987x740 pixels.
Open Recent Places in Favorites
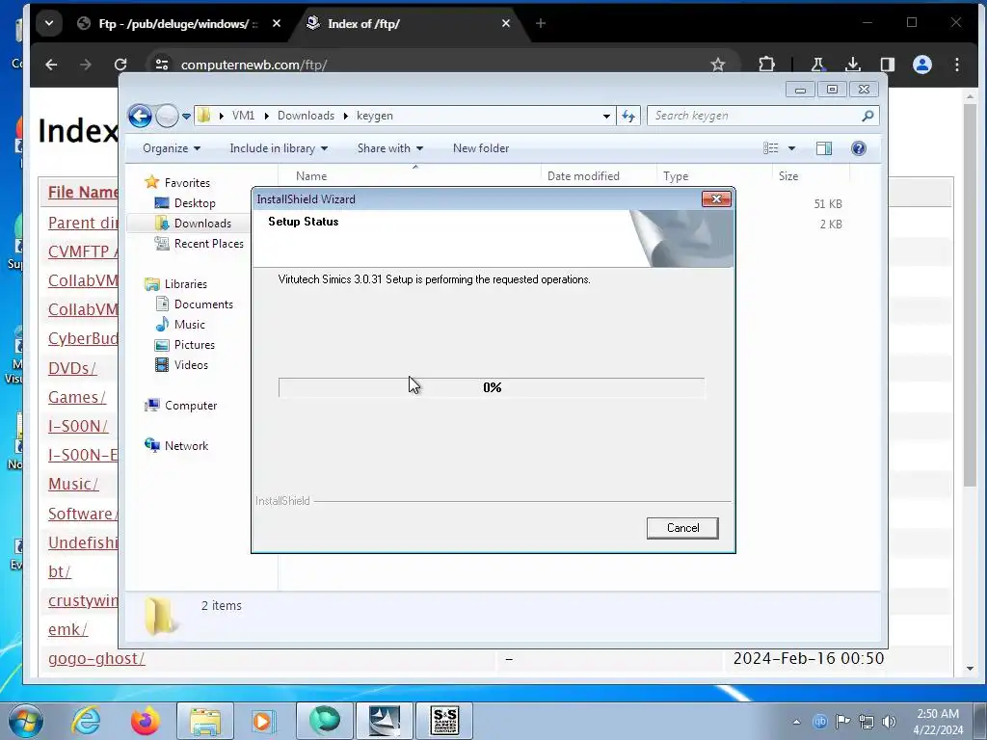coord(208,244)
